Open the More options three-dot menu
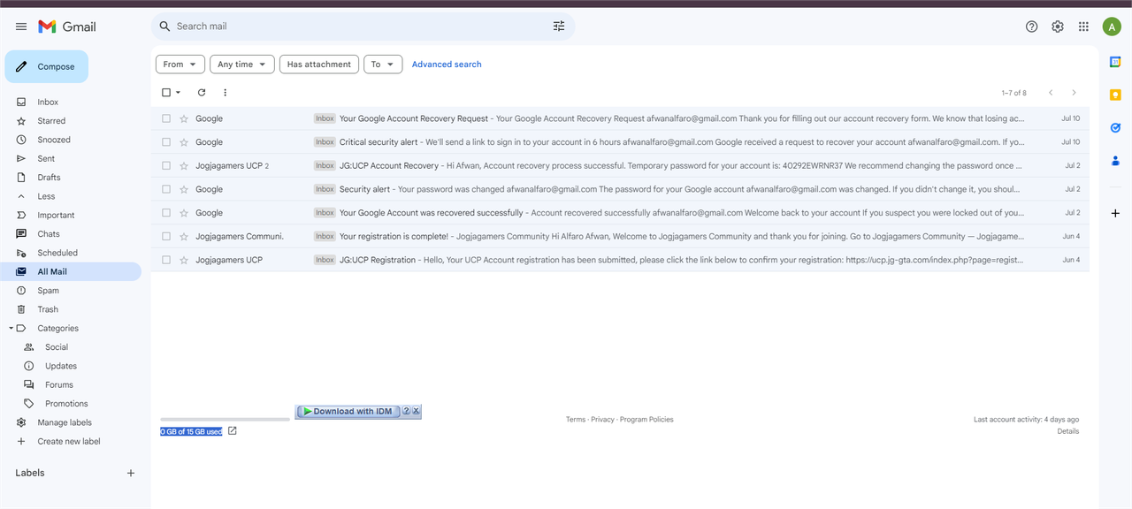 [225, 92]
